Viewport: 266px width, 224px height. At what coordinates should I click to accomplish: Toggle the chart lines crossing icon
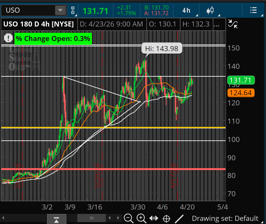click(233, 24)
